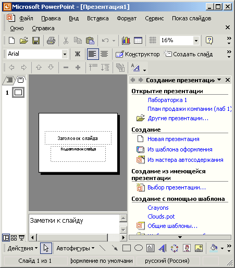Open the Лабораторка 1 presentation link

(167, 100)
